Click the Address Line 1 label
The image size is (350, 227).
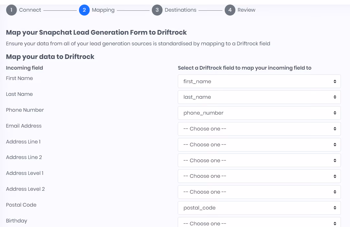(23, 142)
